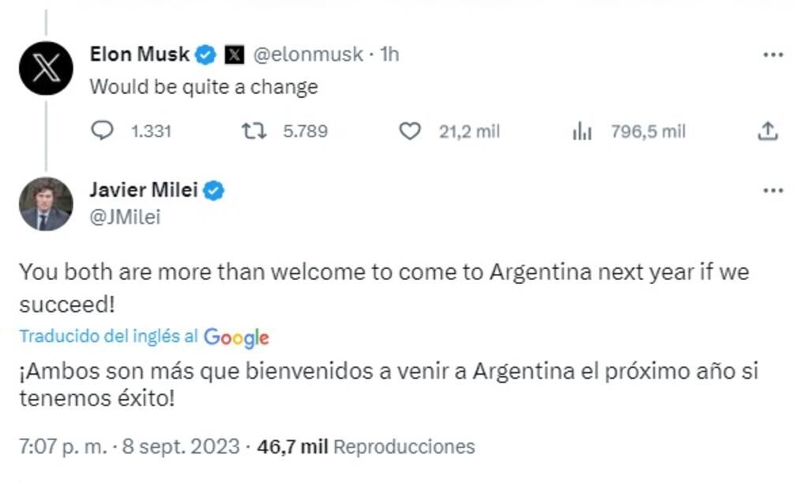
Task: Click the verified badge next to Elon Musk
Action: click(x=205, y=54)
